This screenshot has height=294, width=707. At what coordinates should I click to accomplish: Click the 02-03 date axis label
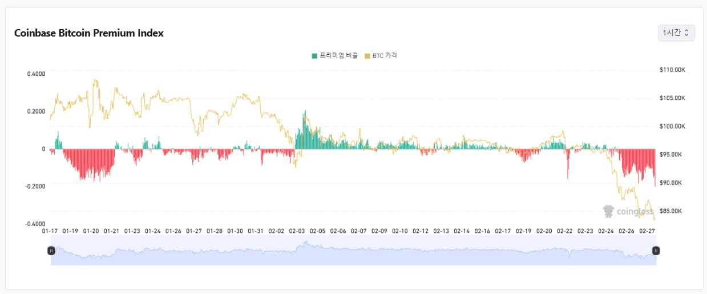[x=297, y=231]
